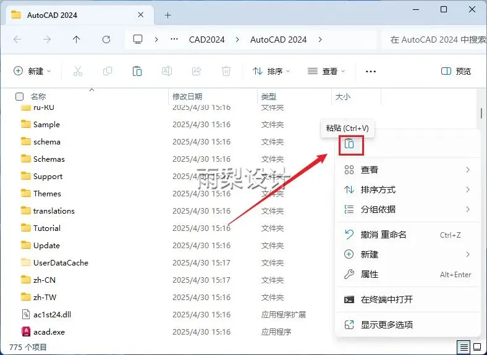Switch to details view icon in status bar

pyautogui.click(x=464, y=347)
